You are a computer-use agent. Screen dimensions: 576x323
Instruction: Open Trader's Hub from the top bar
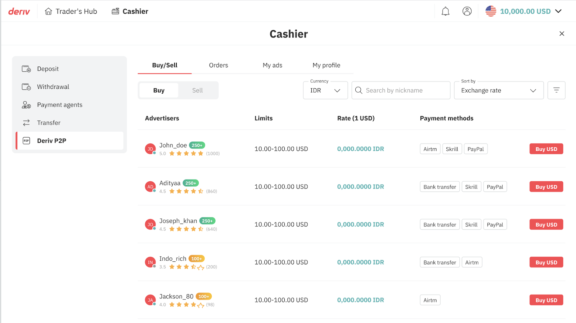(x=71, y=11)
